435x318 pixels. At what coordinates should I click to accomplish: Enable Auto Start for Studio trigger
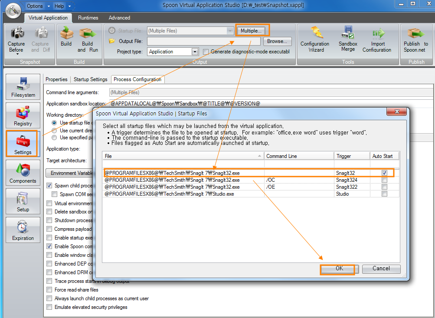(x=384, y=193)
